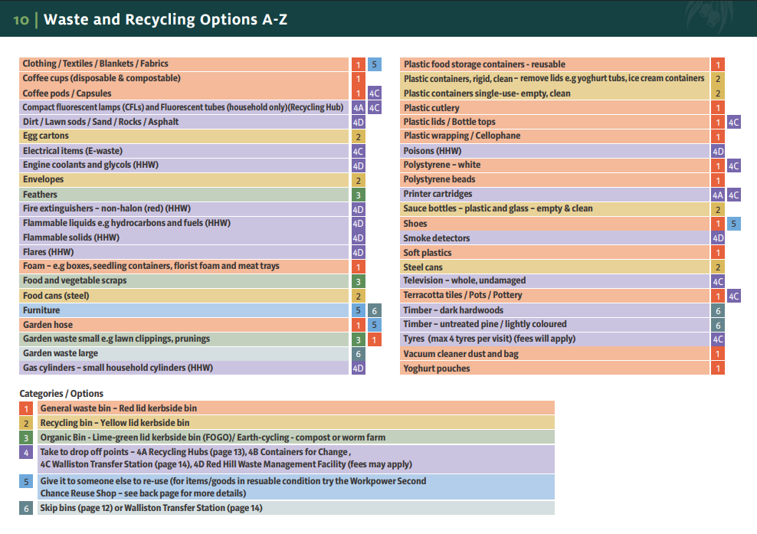Click blue 5 badge beside Shoes
This screenshot has width=757, height=534.
tap(734, 224)
